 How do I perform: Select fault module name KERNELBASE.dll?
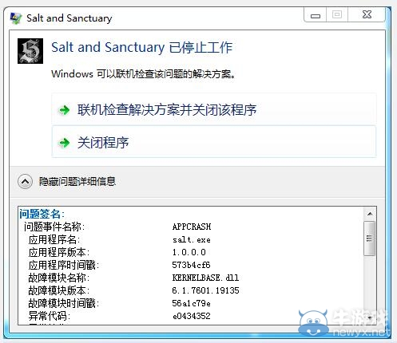click(x=205, y=278)
